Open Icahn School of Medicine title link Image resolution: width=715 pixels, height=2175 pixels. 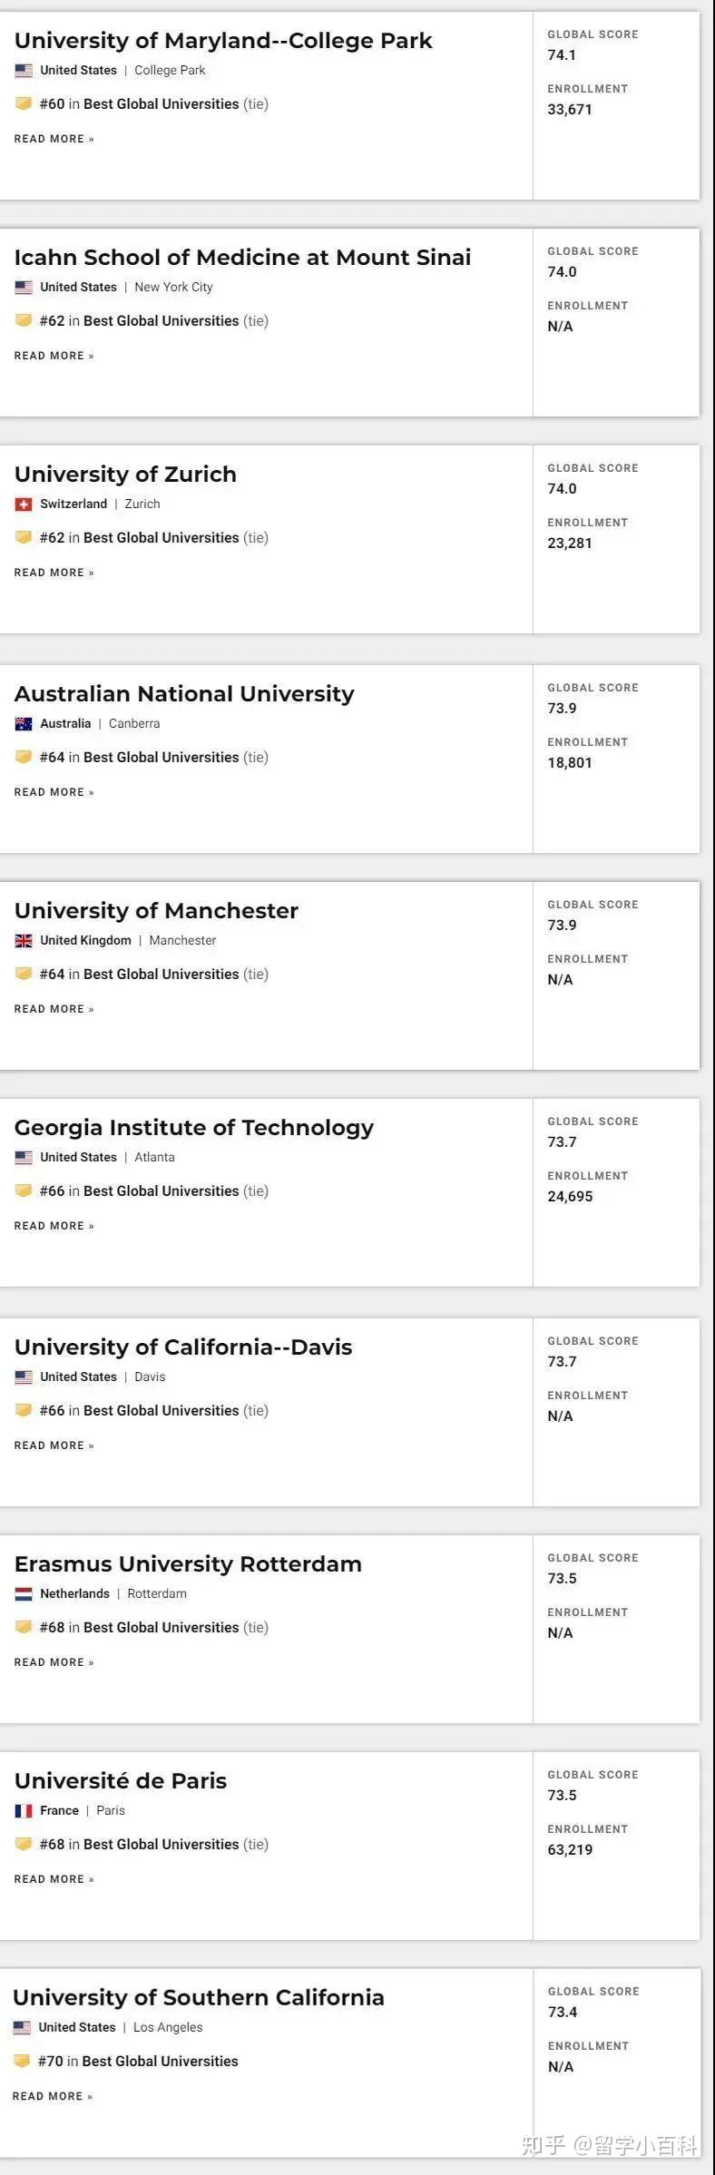(242, 257)
